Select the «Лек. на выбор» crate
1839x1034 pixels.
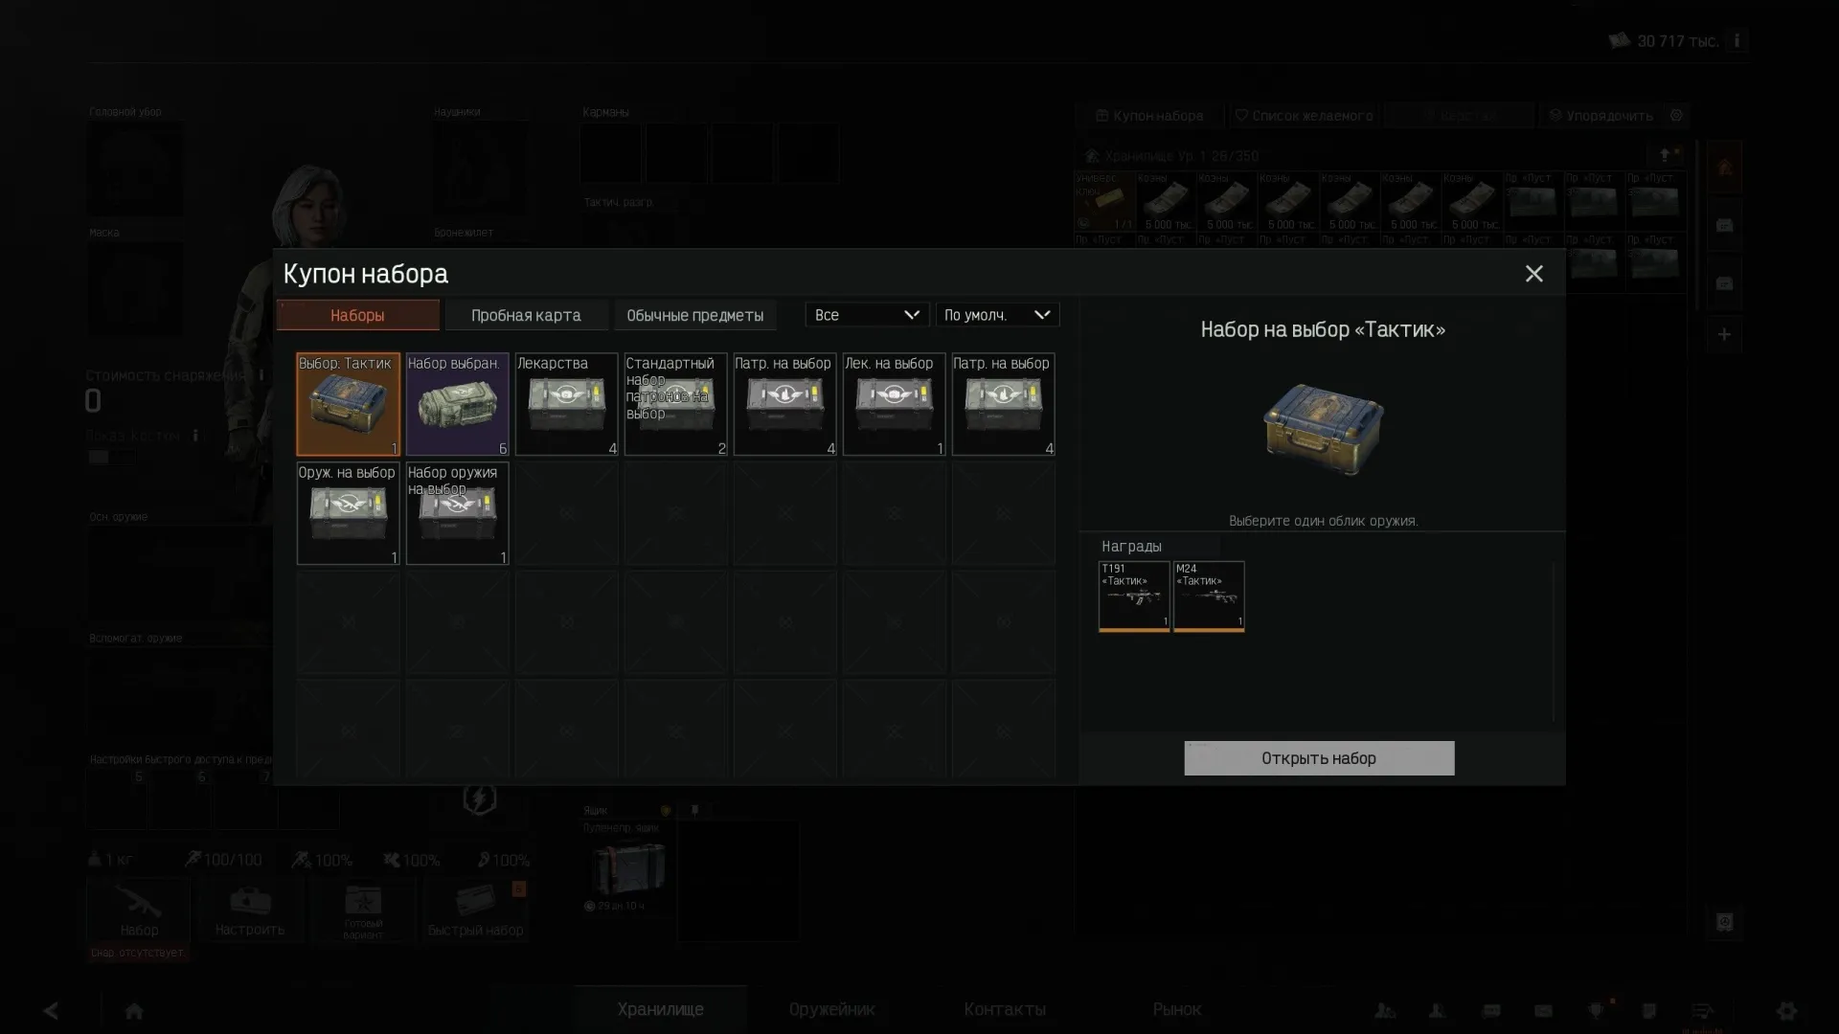tap(894, 404)
